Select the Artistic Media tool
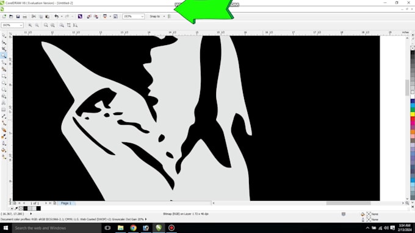This screenshot has width=415, height=233. tap(4, 69)
